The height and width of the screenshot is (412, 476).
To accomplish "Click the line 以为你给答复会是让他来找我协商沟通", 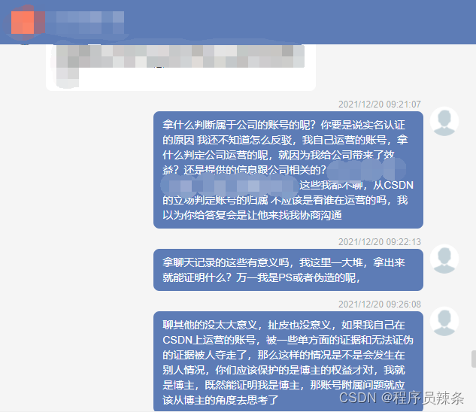I will (x=252, y=215).
